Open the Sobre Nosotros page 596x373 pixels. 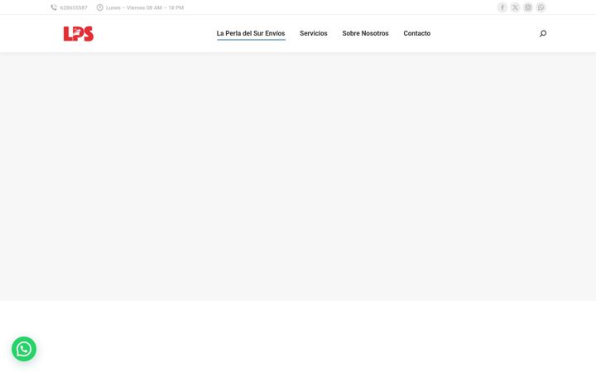point(365,33)
